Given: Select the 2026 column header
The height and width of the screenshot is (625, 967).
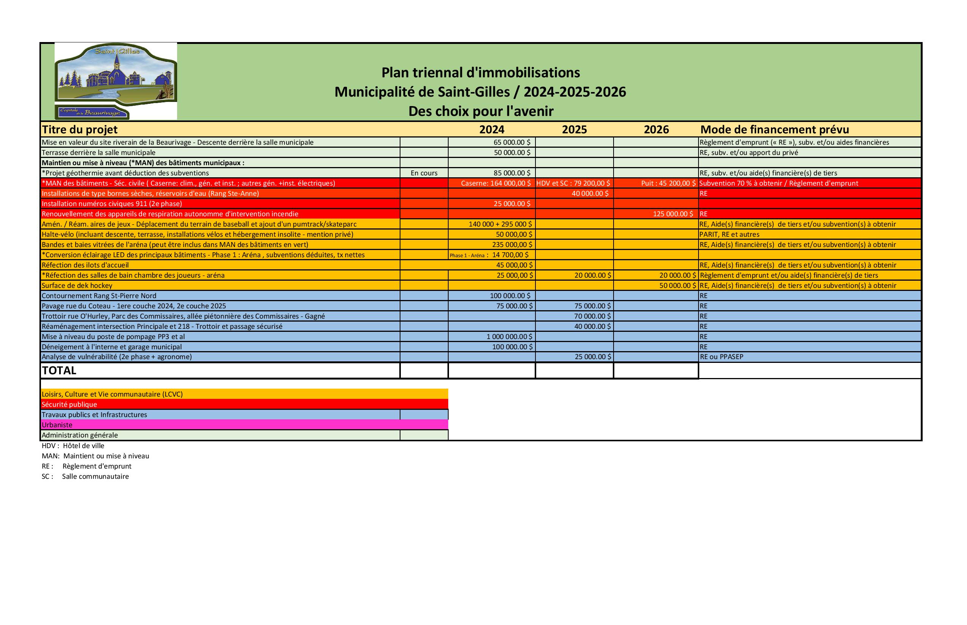Looking at the screenshot, I should pos(656,130).
